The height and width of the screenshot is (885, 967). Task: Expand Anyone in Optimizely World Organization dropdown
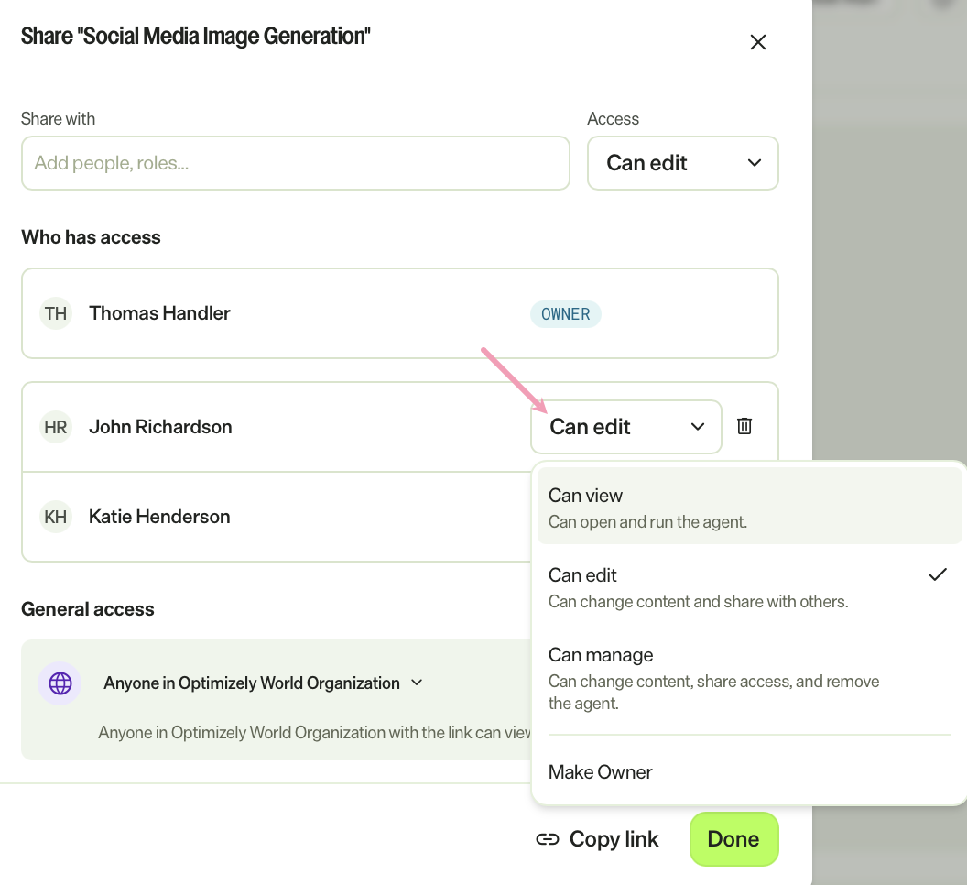point(264,683)
